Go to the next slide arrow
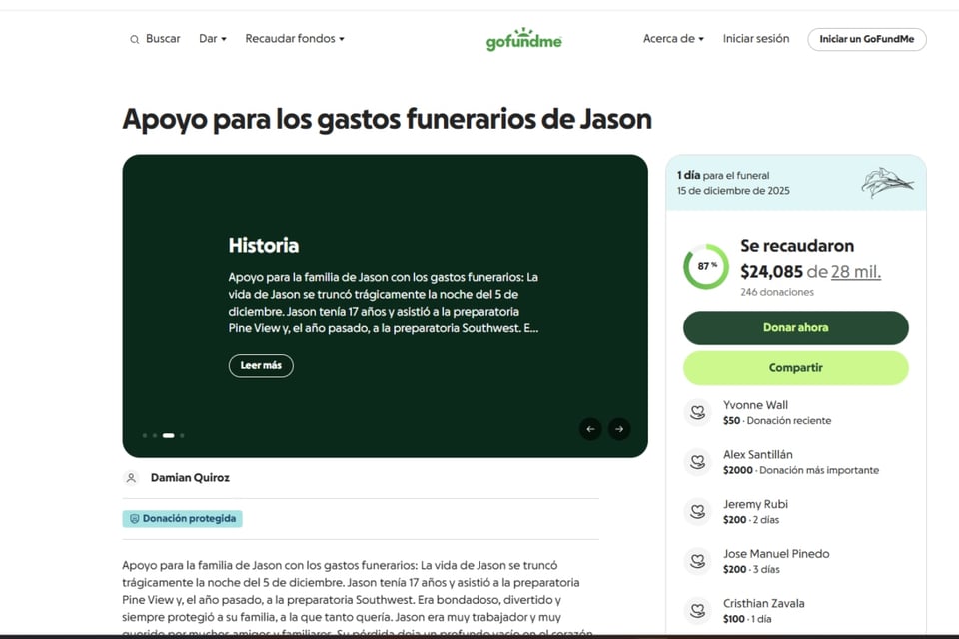 pos(619,429)
